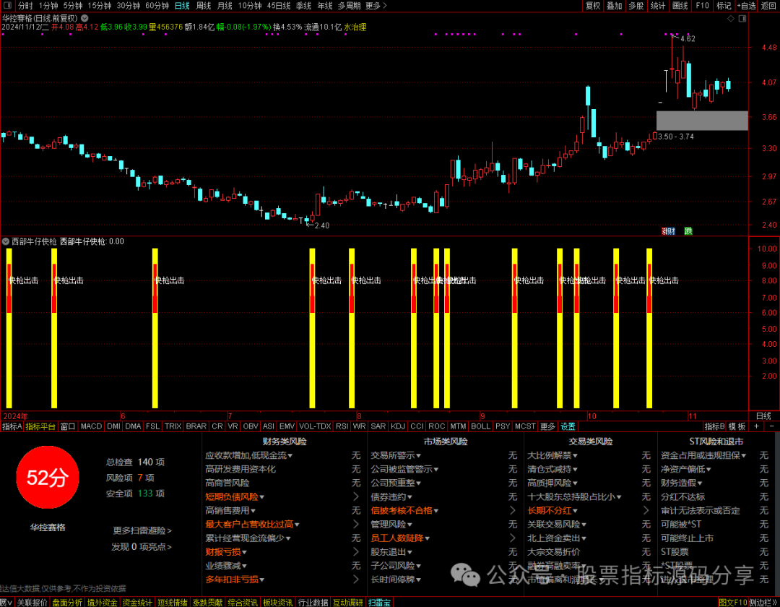Toggle the side panel icon next to the diamond
Image resolution: width=780 pixels, height=607 pixels.
[742, 18]
